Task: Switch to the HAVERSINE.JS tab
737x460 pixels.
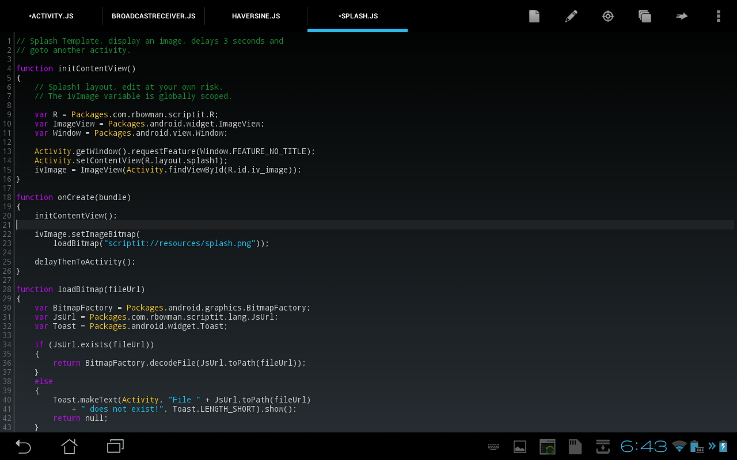Action: [x=256, y=16]
